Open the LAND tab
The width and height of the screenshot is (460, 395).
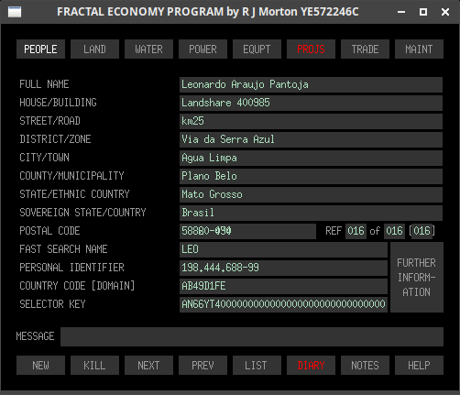(94, 49)
